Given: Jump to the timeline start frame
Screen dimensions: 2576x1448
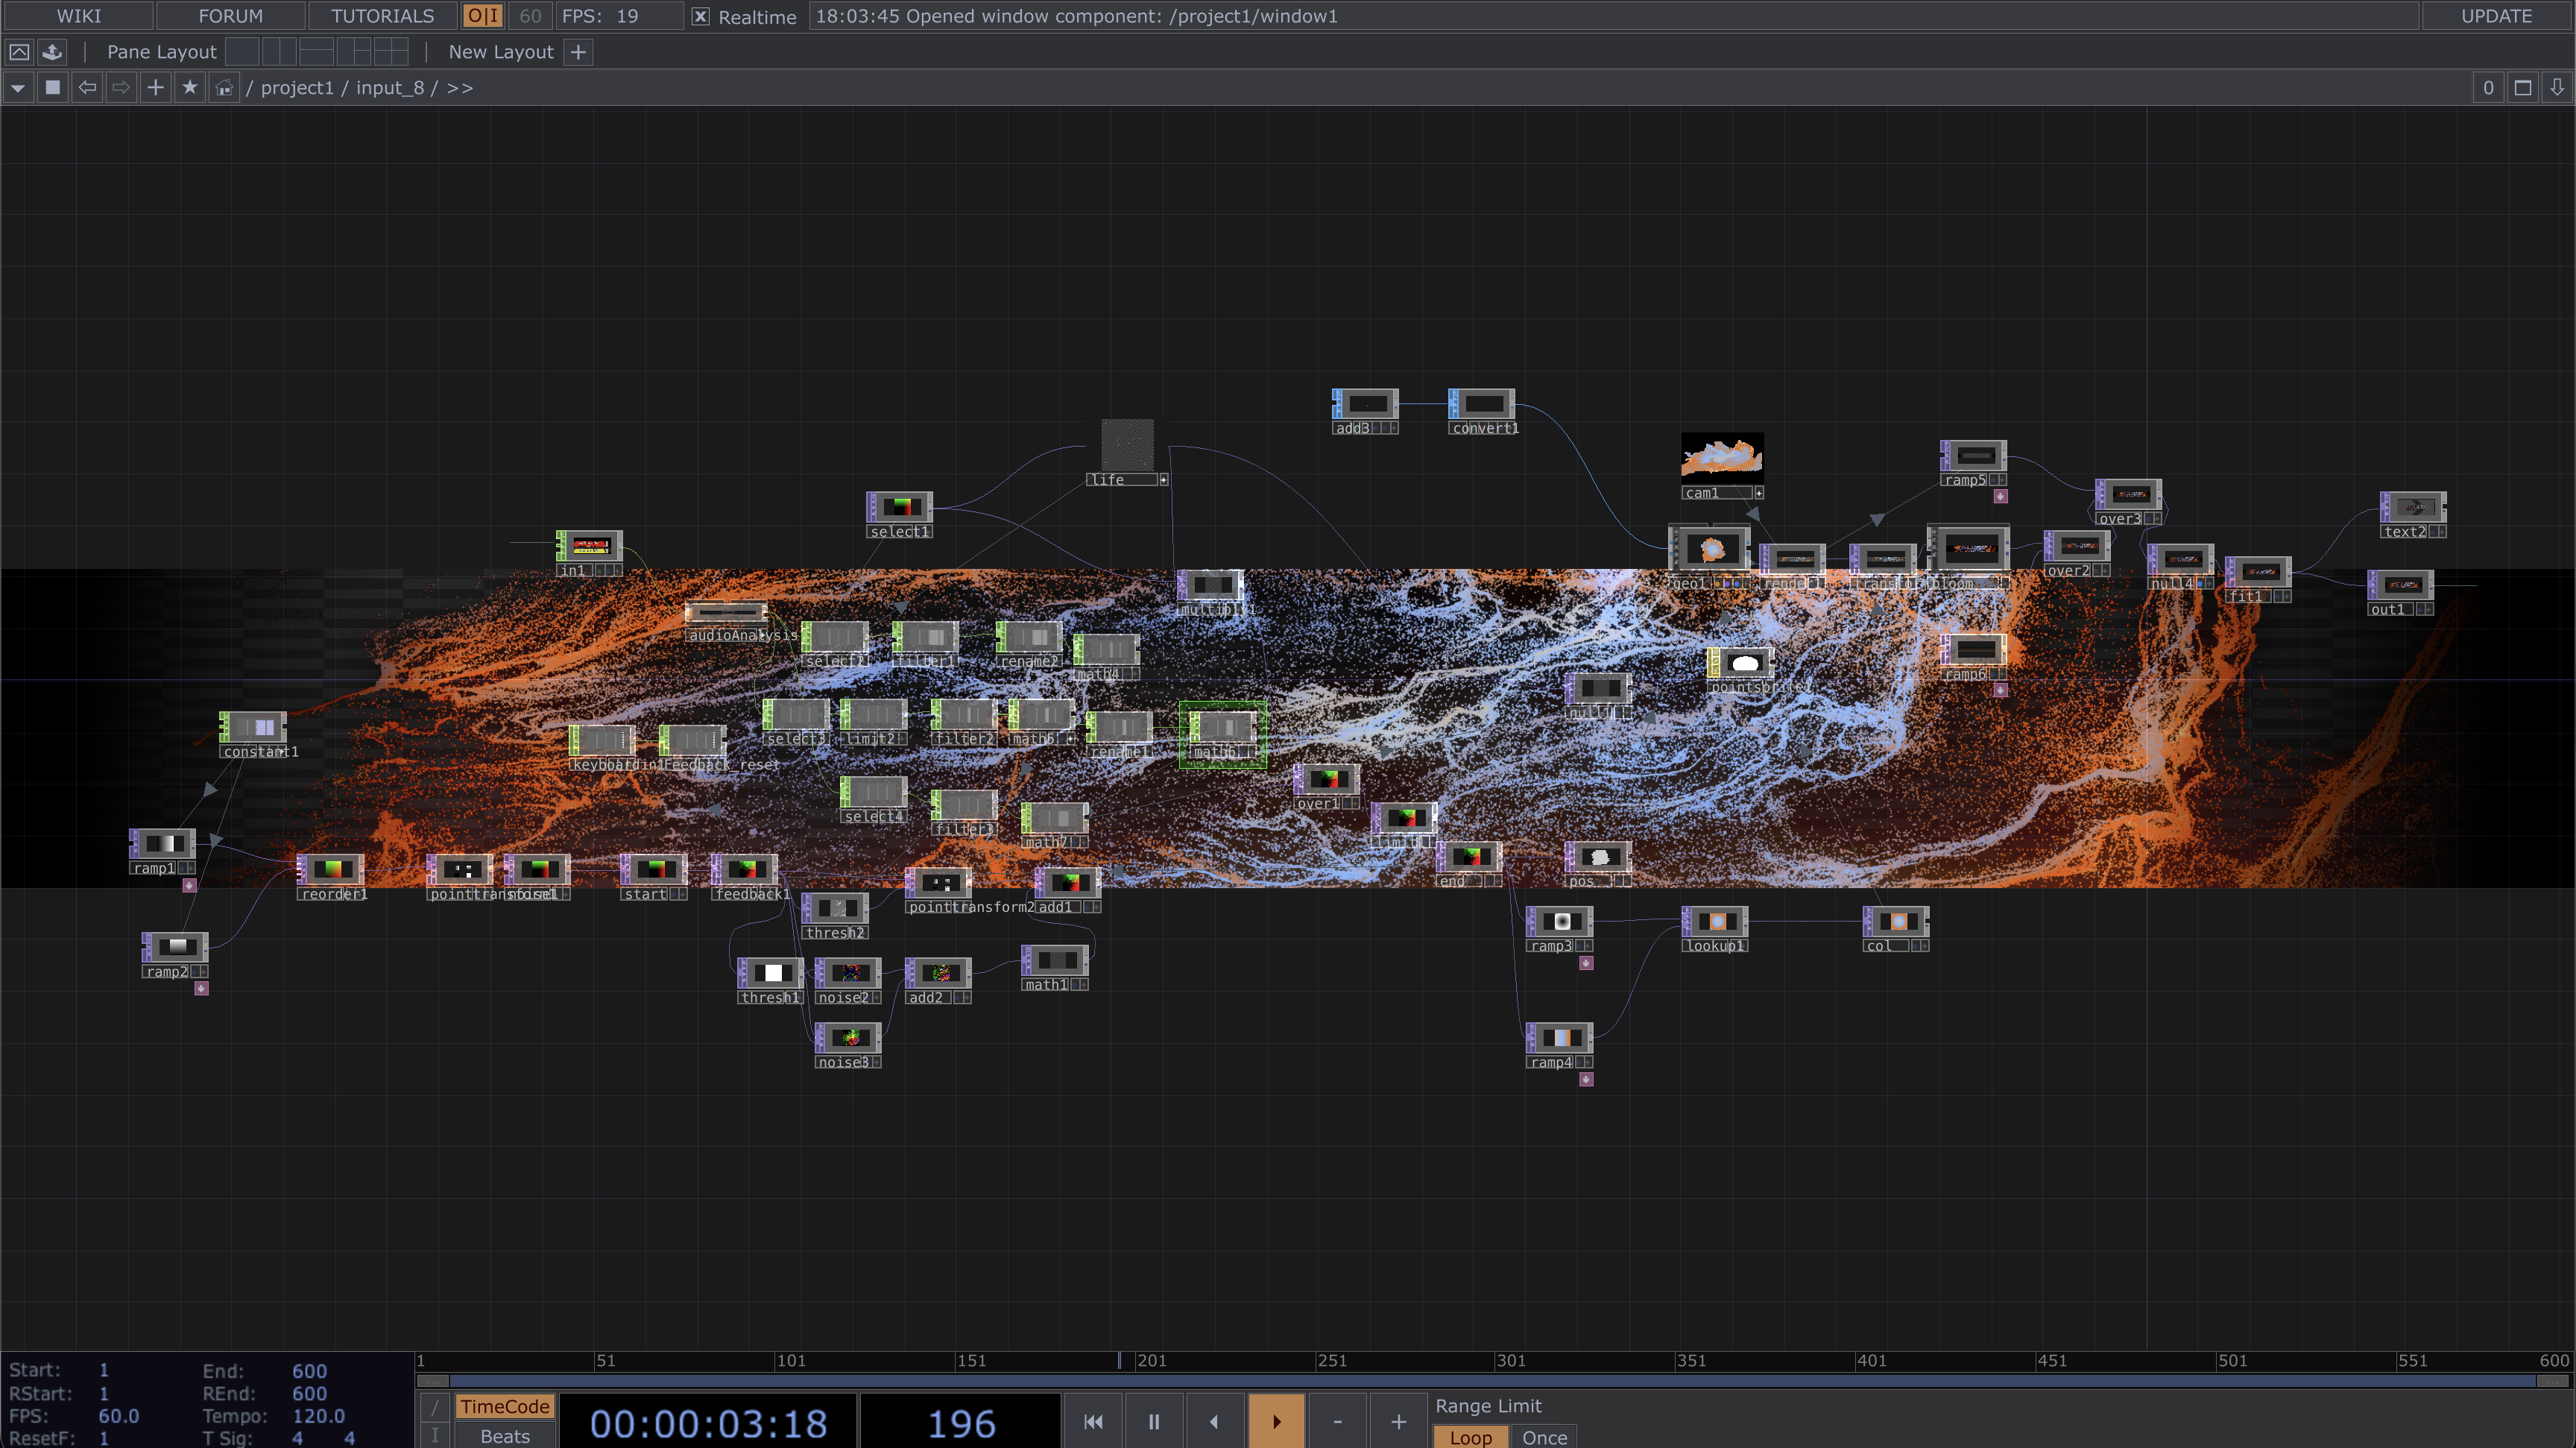Looking at the screenshot, I should [1093, 1421].
